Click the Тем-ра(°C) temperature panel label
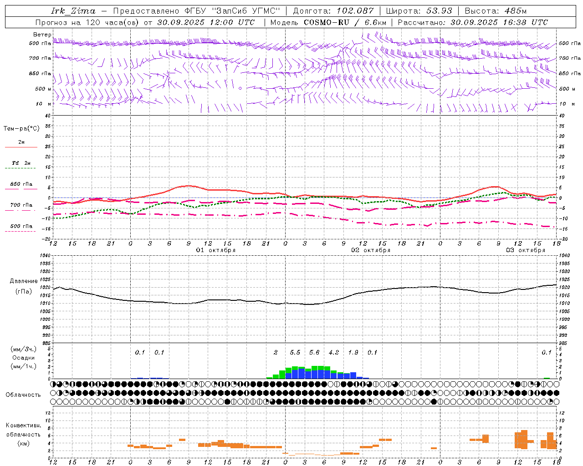The width and height of the screenshot is (583, 466). coord(21,128)
